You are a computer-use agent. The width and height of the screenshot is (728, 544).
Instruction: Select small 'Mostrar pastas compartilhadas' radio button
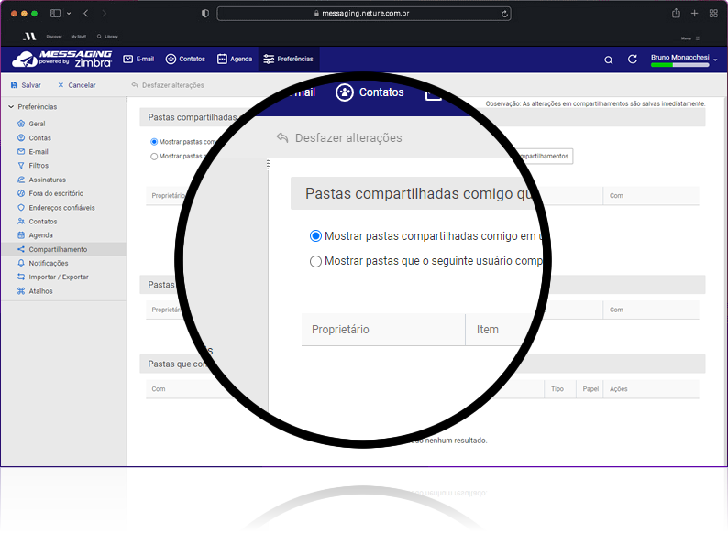(154, 142)
